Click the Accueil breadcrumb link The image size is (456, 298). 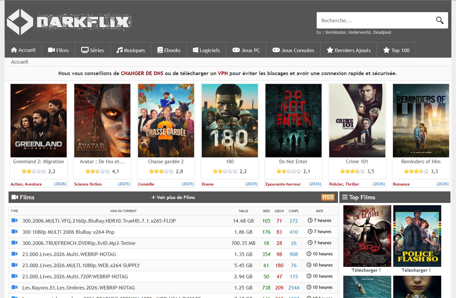coord(19,62)
